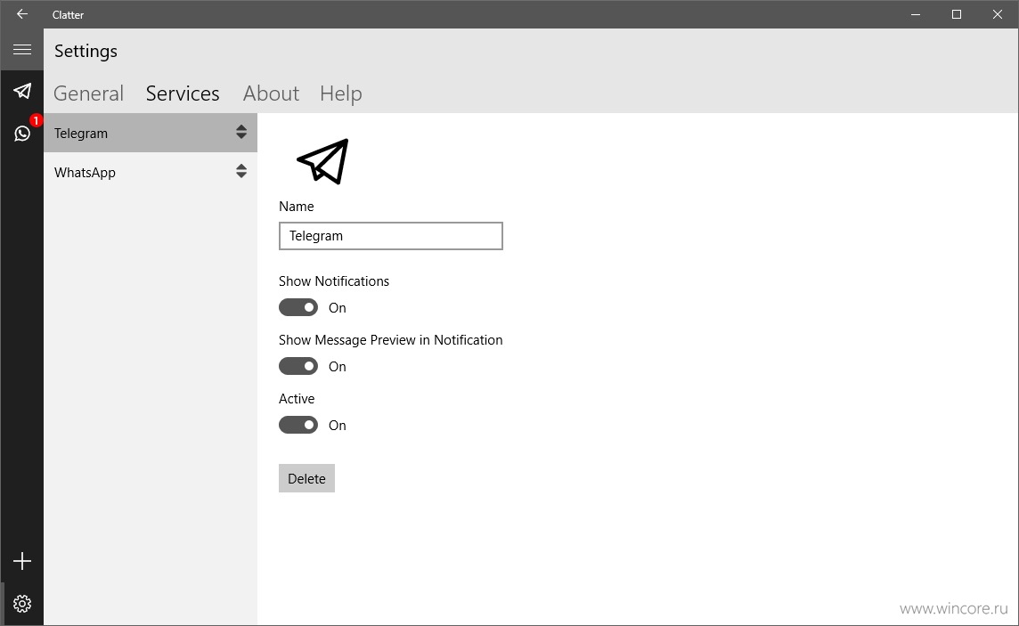Click the Telegram paper plane logo
Viewport: 1019px width, 626px height.
click(322, 162)
